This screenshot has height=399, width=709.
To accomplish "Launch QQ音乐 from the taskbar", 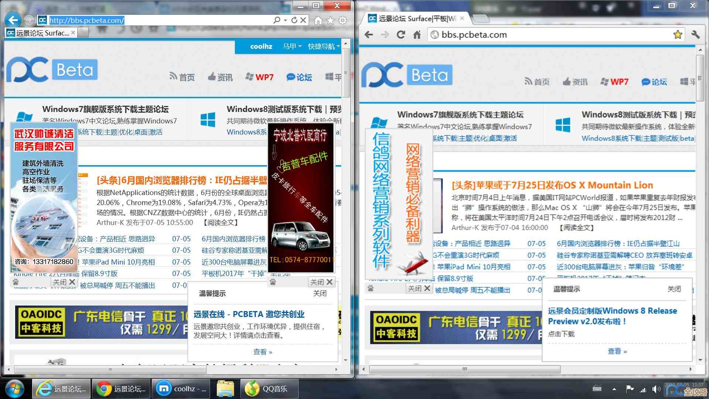I will click(269, 389).
